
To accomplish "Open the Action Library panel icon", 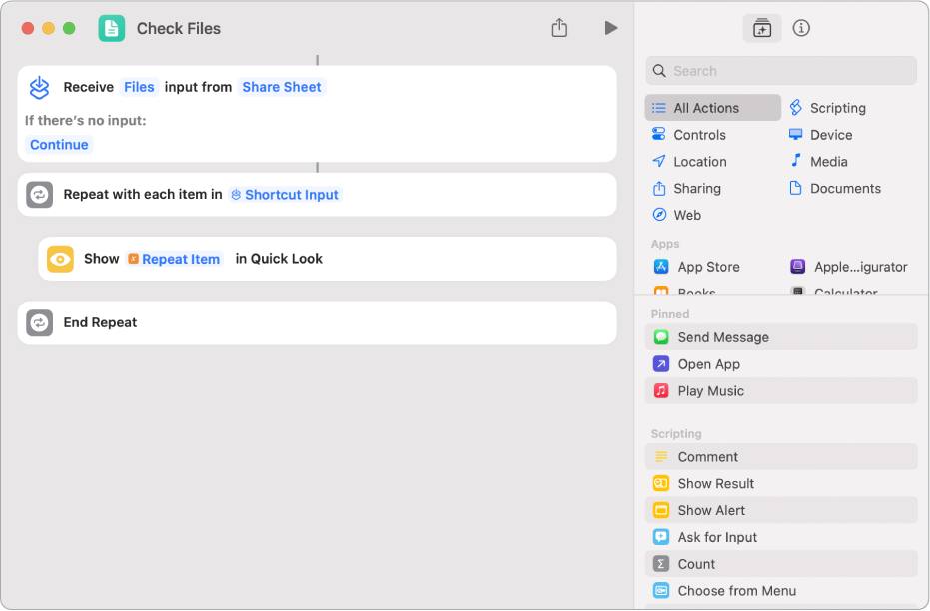I will pyautogui.click(x=762, y=29).
